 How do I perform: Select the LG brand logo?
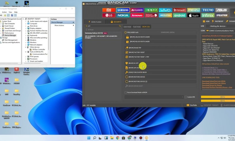pyautogui.click(x=109, y=15)
